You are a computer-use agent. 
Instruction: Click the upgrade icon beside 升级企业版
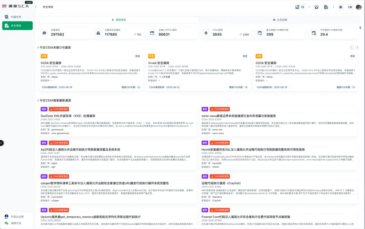(6, 217)
